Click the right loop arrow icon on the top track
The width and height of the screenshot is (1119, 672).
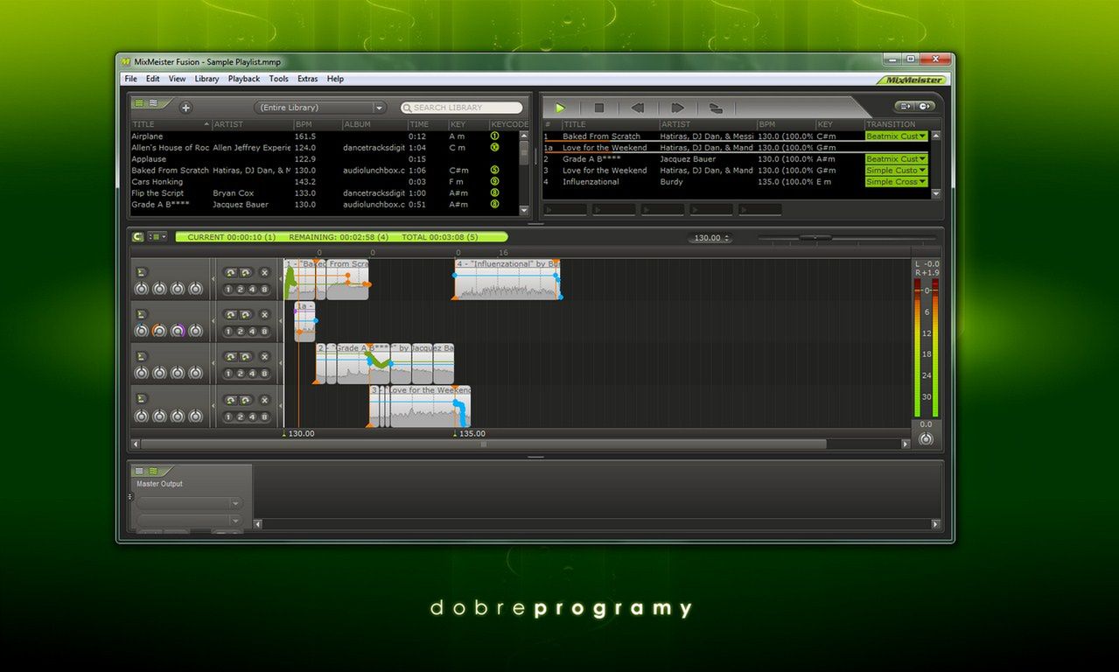246,272
